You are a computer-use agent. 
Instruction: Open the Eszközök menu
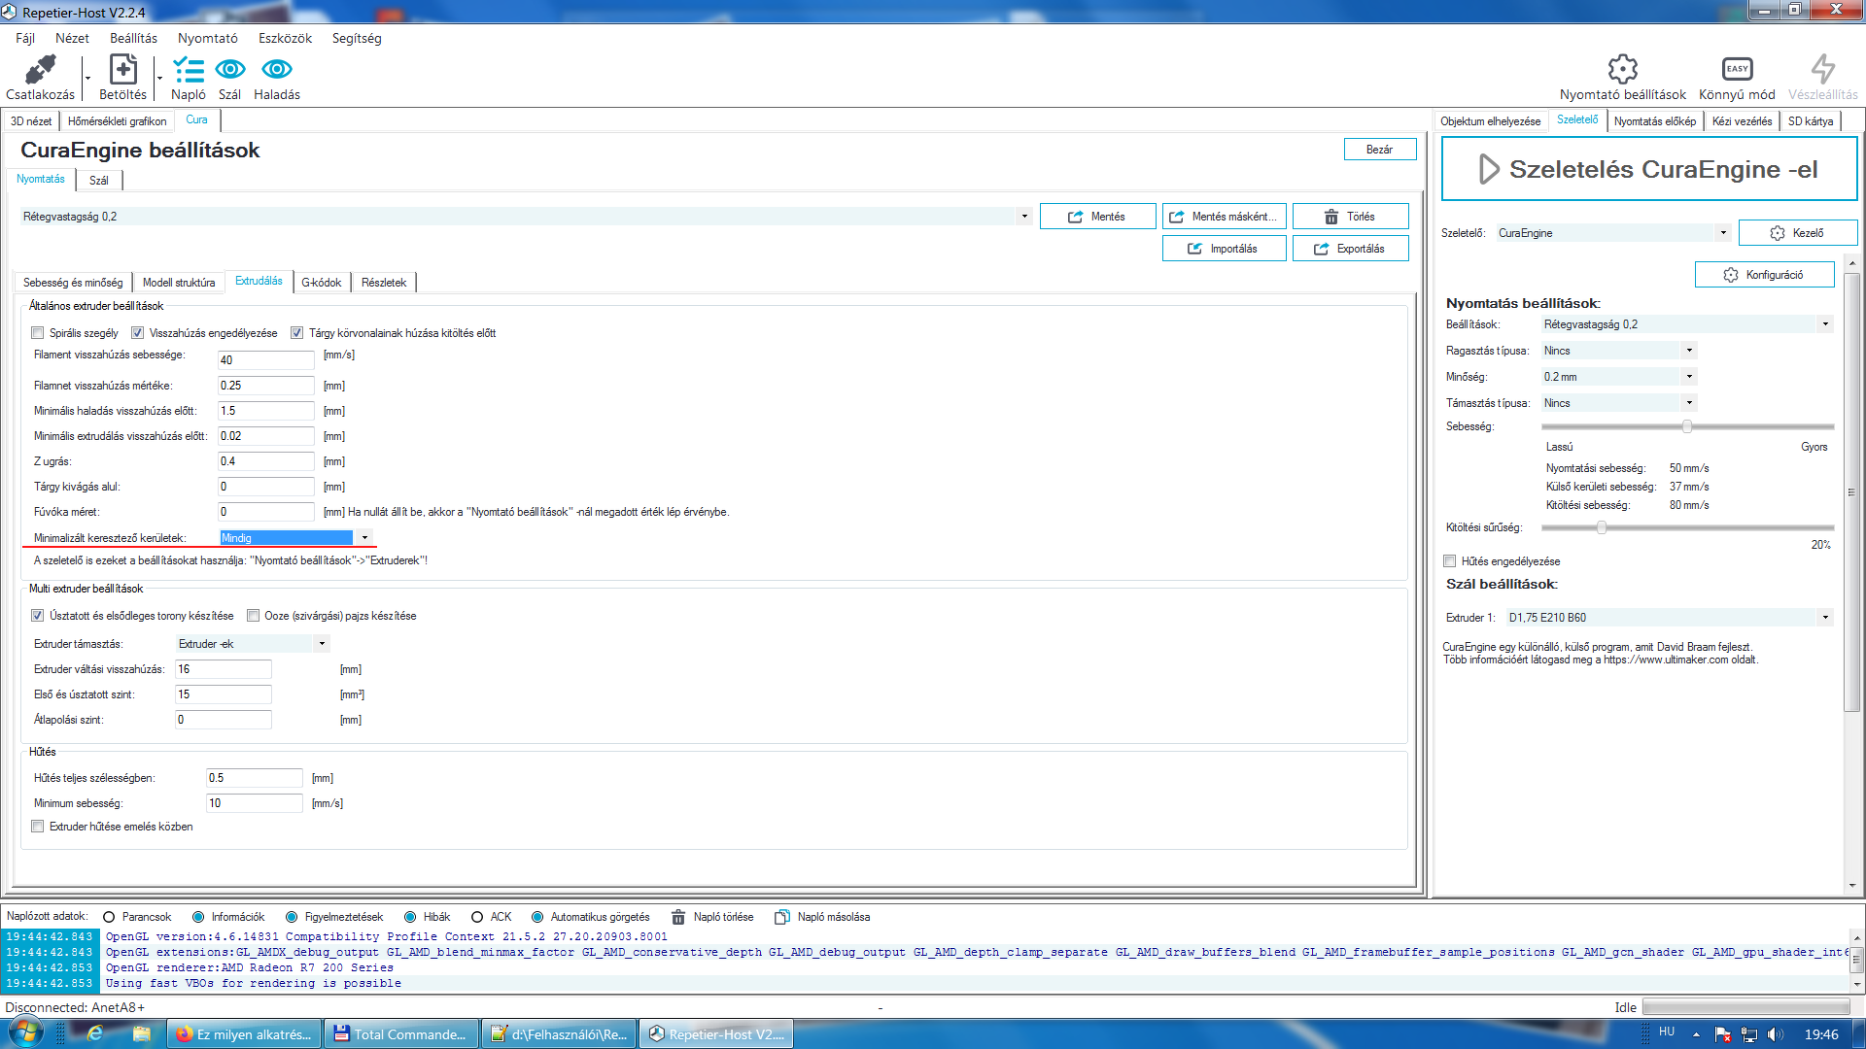(x=285, y=38)
